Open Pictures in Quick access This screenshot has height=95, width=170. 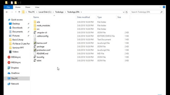16,36
